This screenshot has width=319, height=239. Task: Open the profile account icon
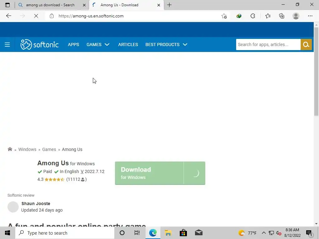tap(296, 16)
